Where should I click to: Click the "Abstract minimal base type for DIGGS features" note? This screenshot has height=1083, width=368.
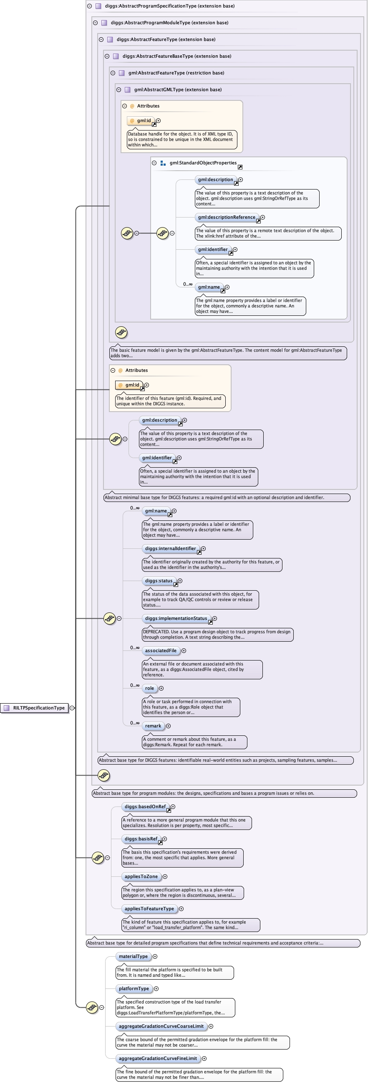click(x=227, y=498)
